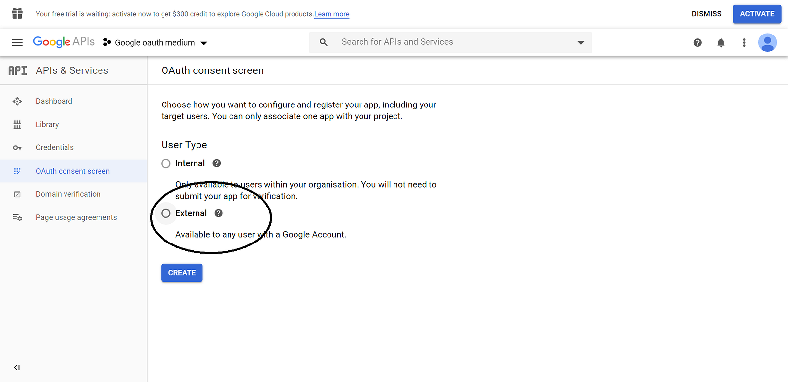Follow the Learn more link
This screenshot has height=382, width=788.
pyautogui.click(x=332, y=14)
